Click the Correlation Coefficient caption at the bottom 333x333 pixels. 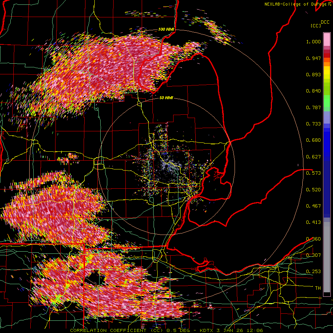coord(166,330)
